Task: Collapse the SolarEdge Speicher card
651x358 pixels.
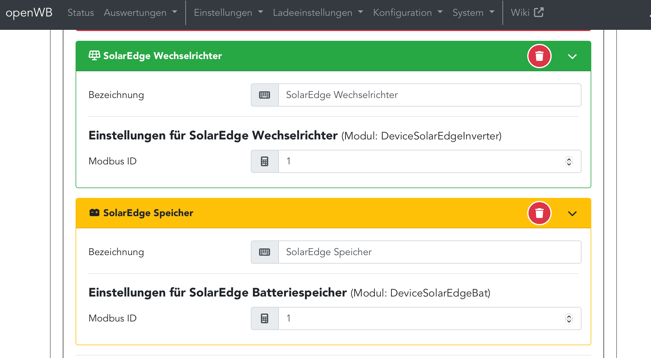Action: (x=572, y=214)
